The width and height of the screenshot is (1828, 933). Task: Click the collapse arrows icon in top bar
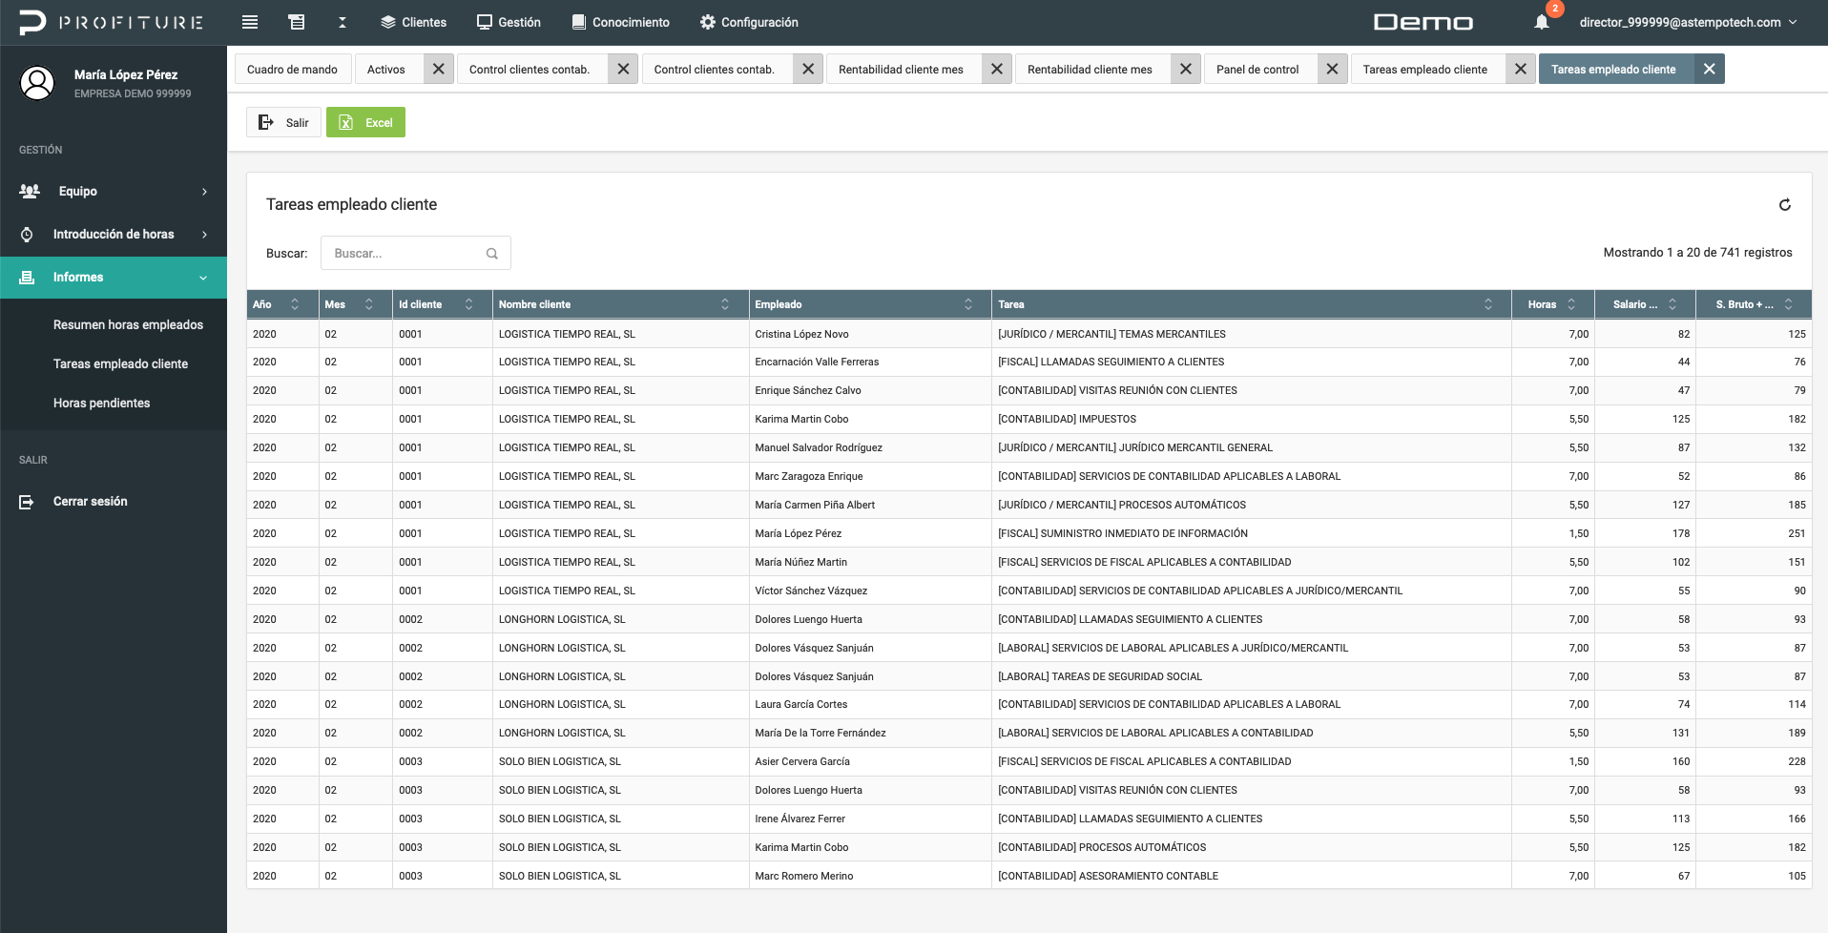pos(343,22)
